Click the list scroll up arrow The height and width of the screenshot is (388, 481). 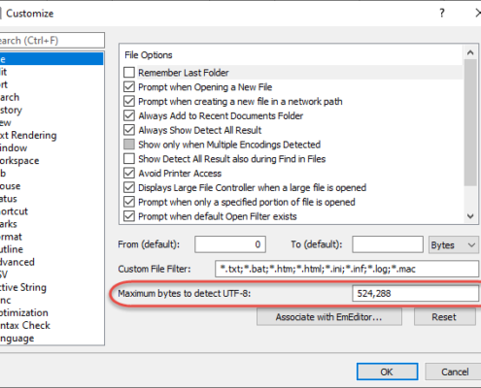[470, 52]
